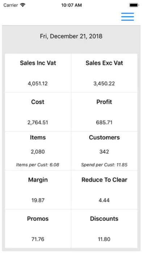The height and width of the screenshot is (253, 142).
Task: Select the Profit card heading
Action: [104, 102]
